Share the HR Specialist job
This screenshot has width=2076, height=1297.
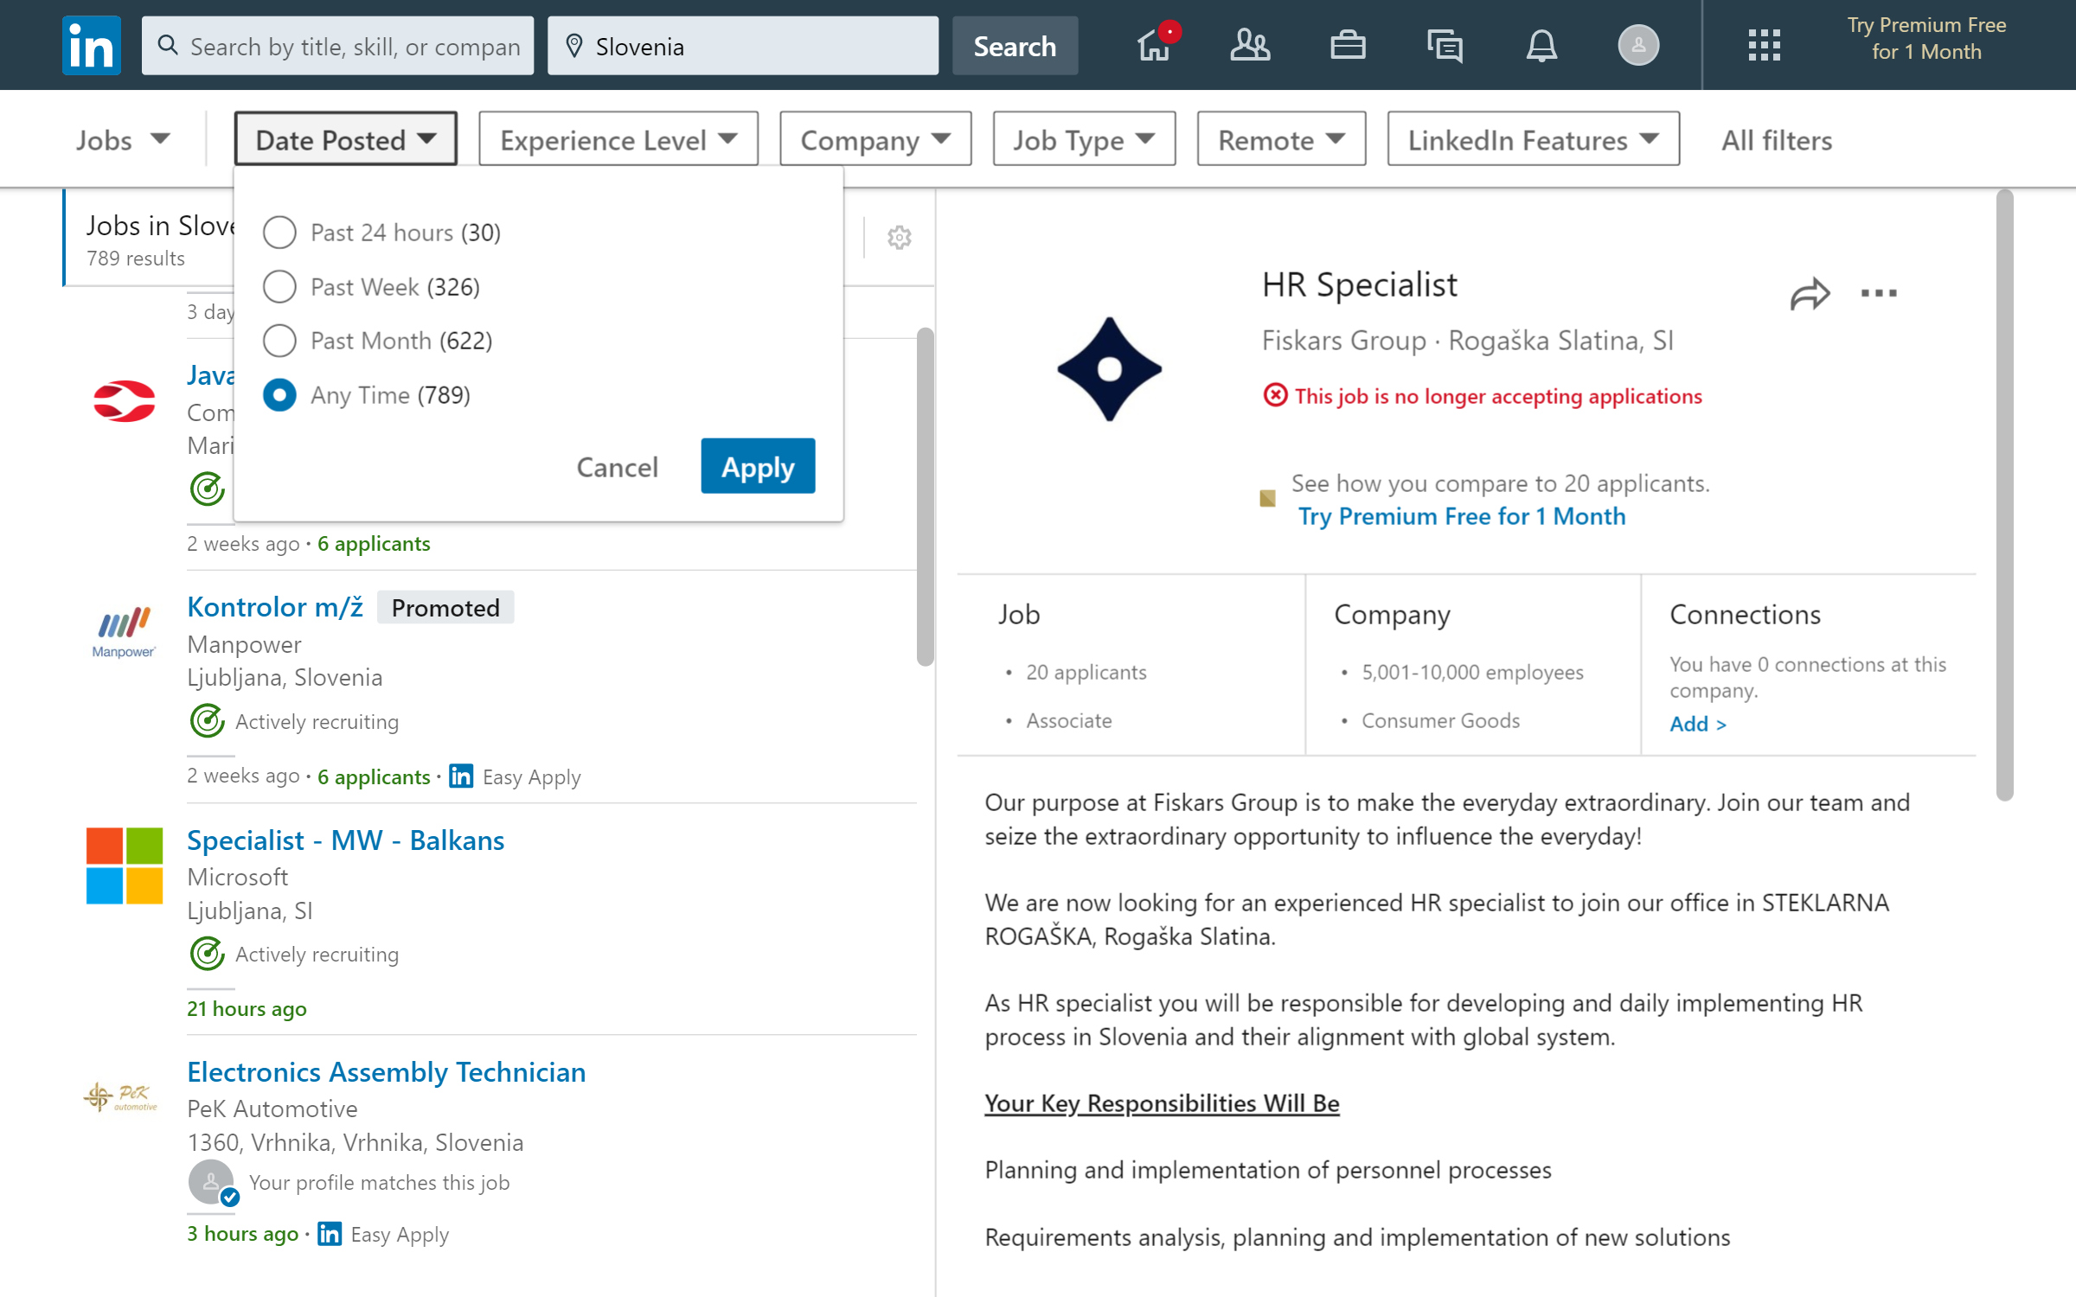[x=1810, y=294]
